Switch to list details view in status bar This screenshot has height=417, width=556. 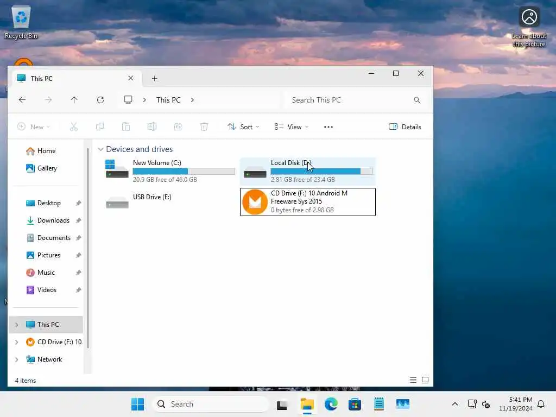pyautogui.click(x=413, y=380)
